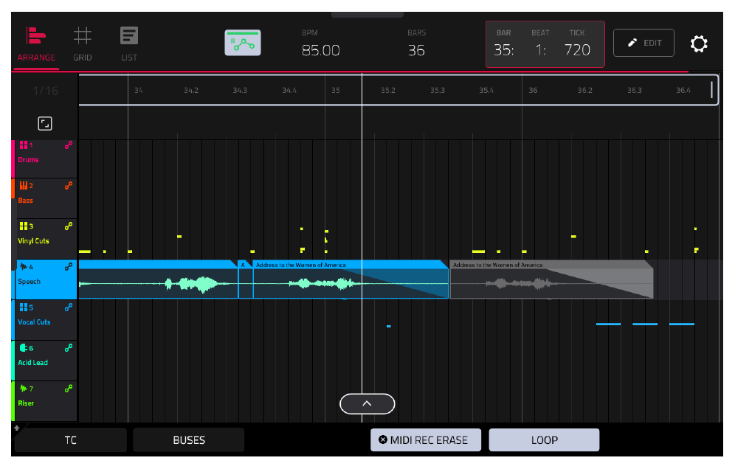Change the 1/16 time correct grid value
Image resolution: width=735 pixels, height=469 pixels.
[46, 91]
